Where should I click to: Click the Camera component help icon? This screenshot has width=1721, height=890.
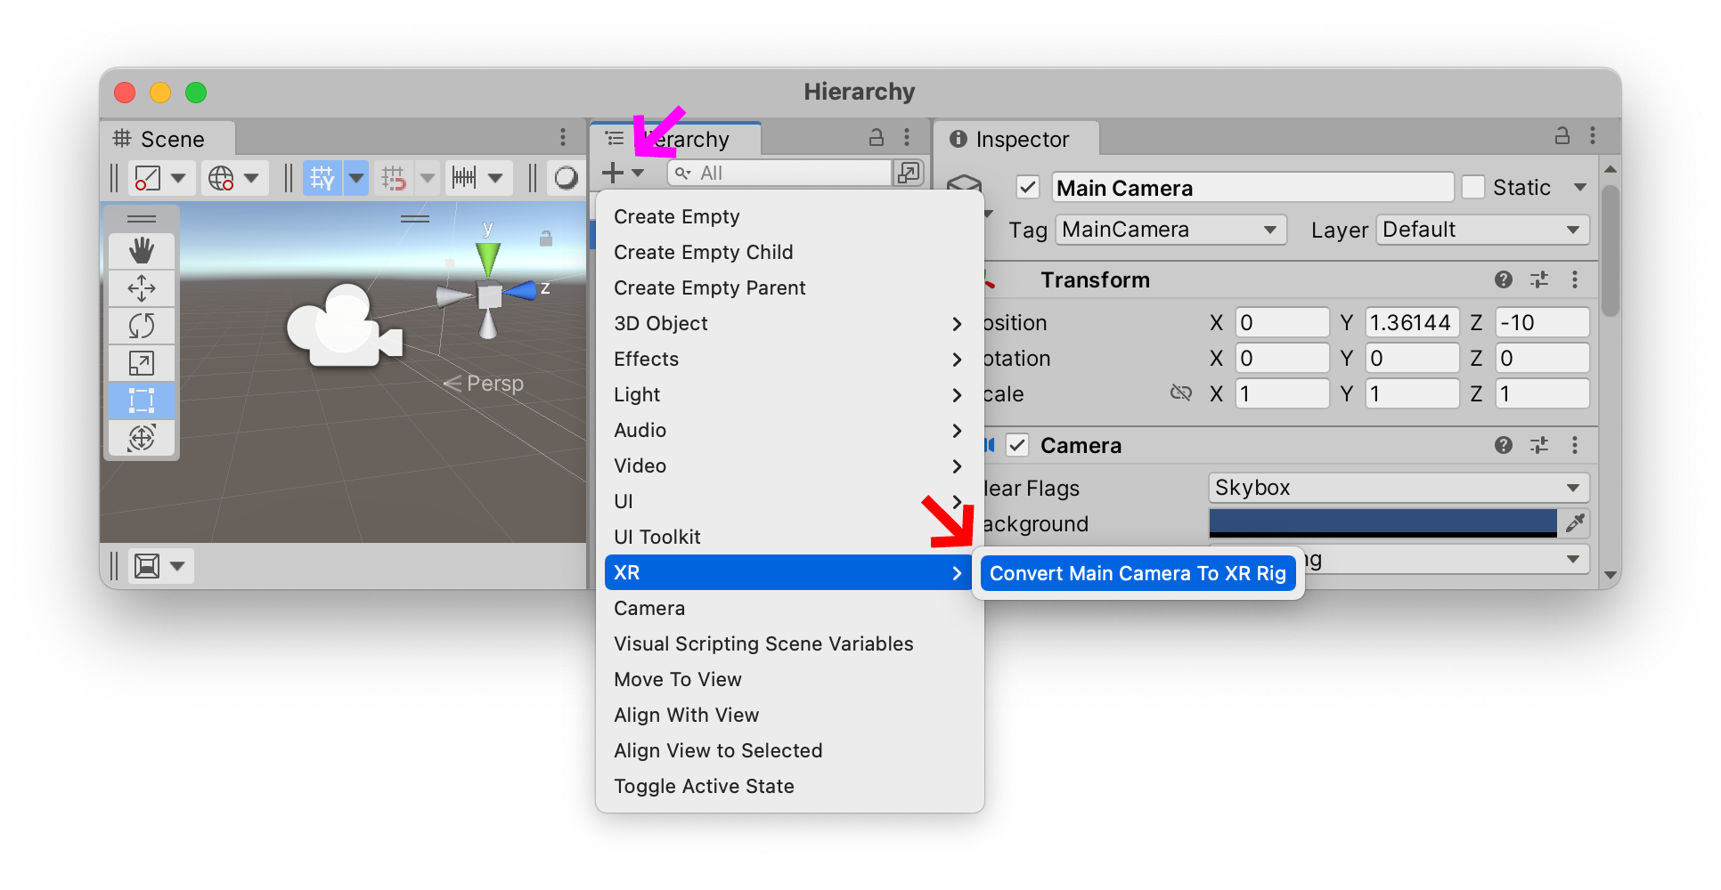tap(1504, 445)
